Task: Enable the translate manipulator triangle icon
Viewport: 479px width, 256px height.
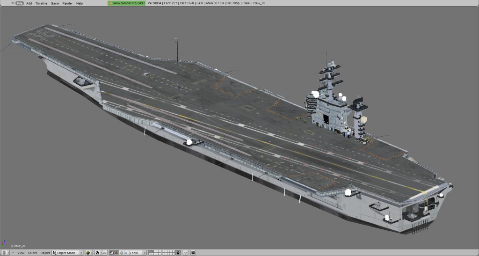Action: point(116,253)
